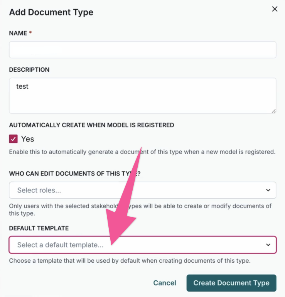Click the Create Document Type button

231,283
